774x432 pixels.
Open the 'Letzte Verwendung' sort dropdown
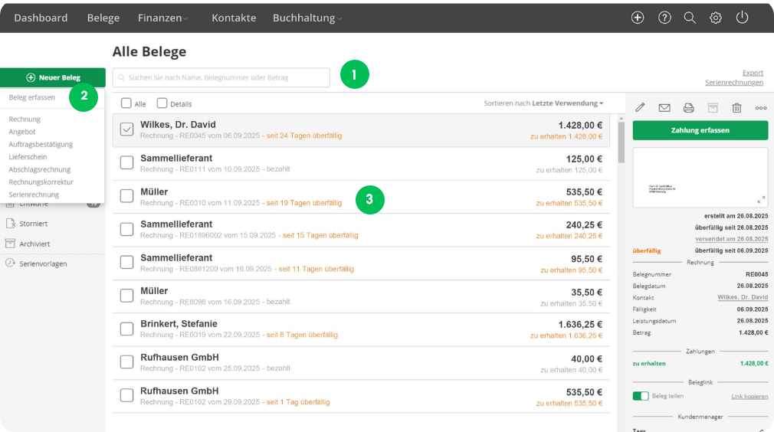click(x=568, y=103)
